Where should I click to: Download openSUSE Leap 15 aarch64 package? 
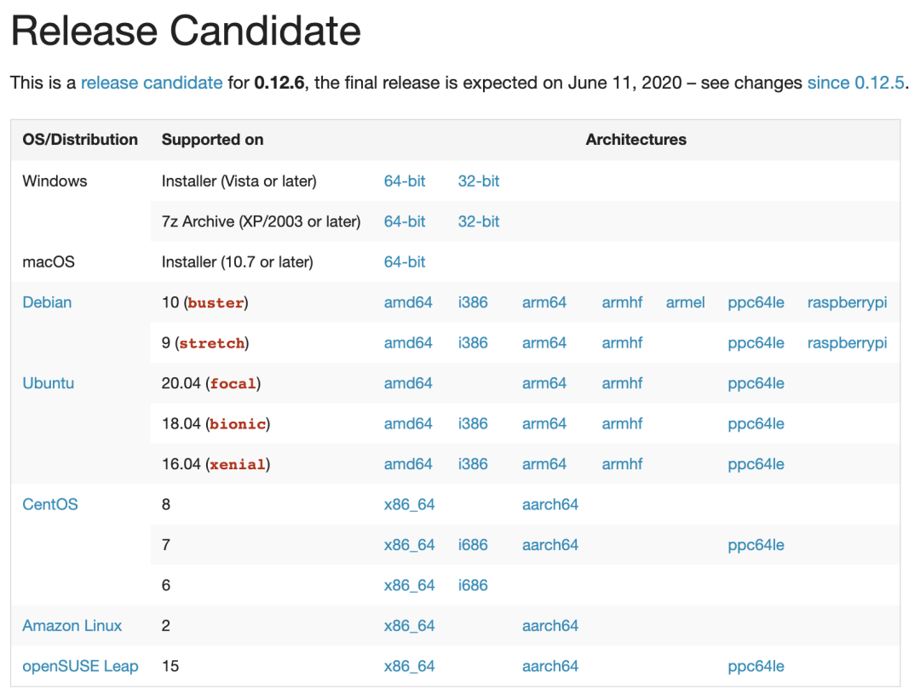tap(549, 666)
